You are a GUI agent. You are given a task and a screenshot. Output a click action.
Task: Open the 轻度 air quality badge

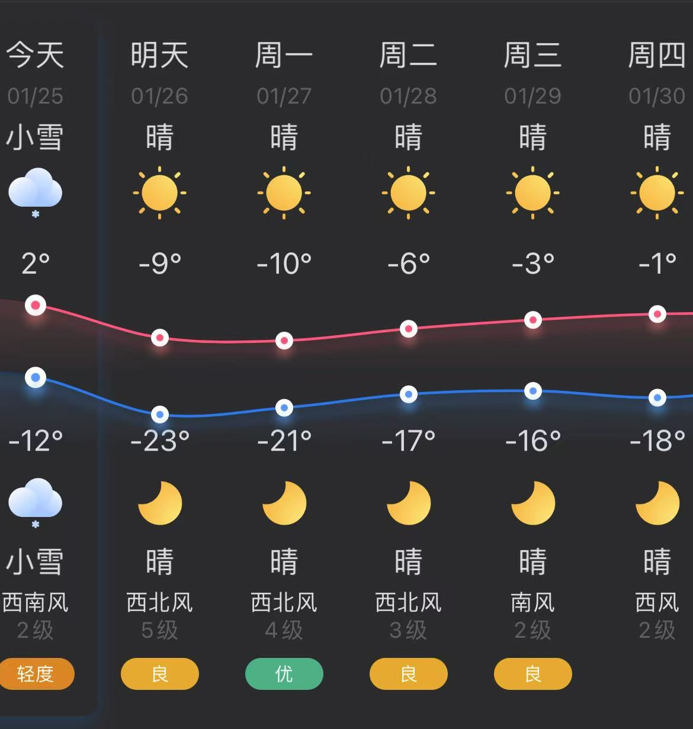36,674
